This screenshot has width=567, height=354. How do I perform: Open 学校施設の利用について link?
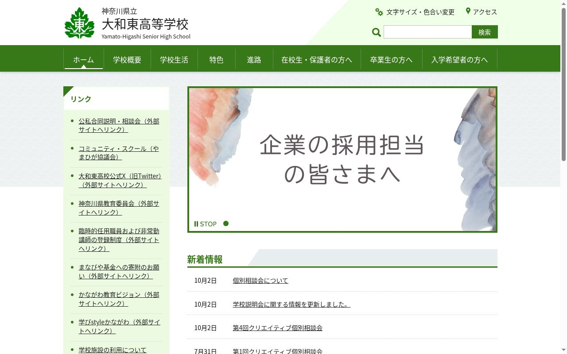click(113, 350)
